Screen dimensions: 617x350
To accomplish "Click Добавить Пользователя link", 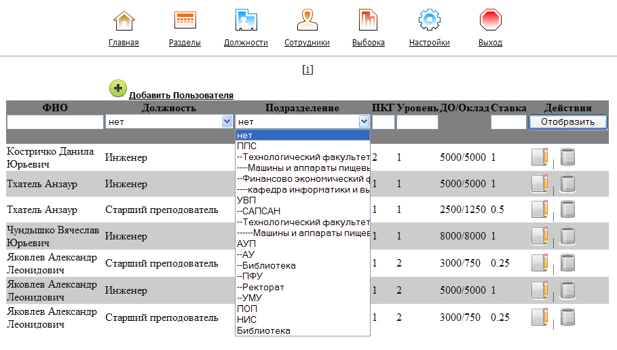I will pos(181,96).
